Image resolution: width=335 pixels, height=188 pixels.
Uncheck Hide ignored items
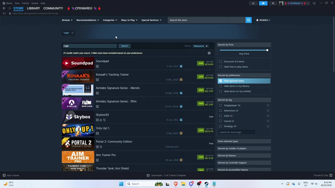(x=221, y=81)
